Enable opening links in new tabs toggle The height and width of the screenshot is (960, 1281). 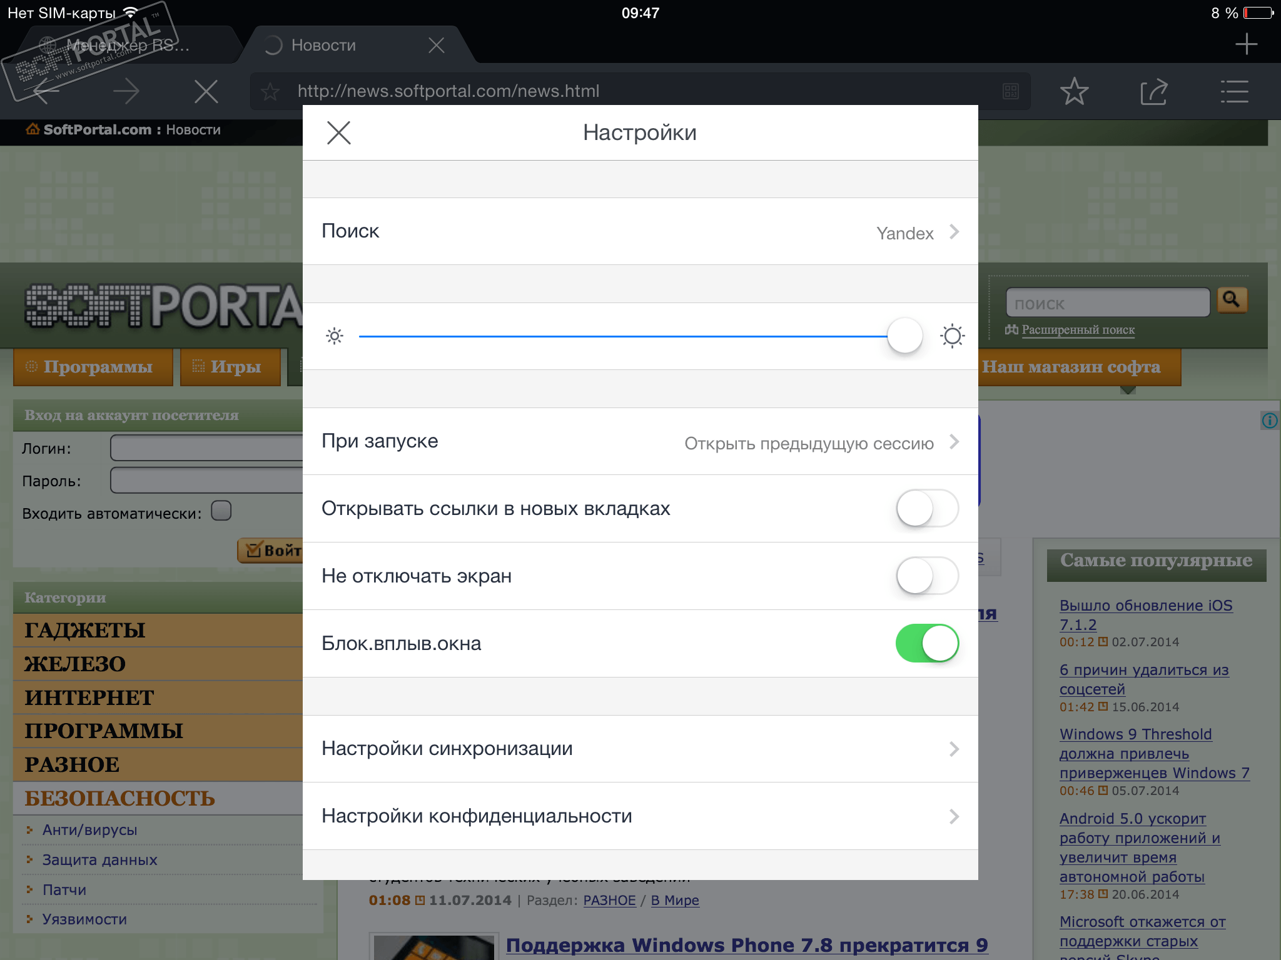click(926, 508)
